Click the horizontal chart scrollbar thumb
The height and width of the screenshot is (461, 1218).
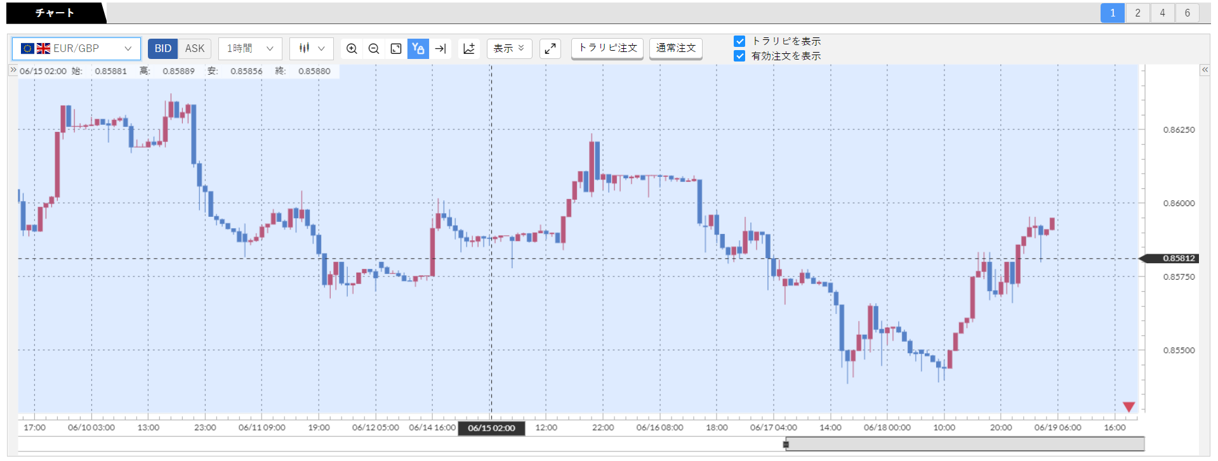(x=965, y=444)
